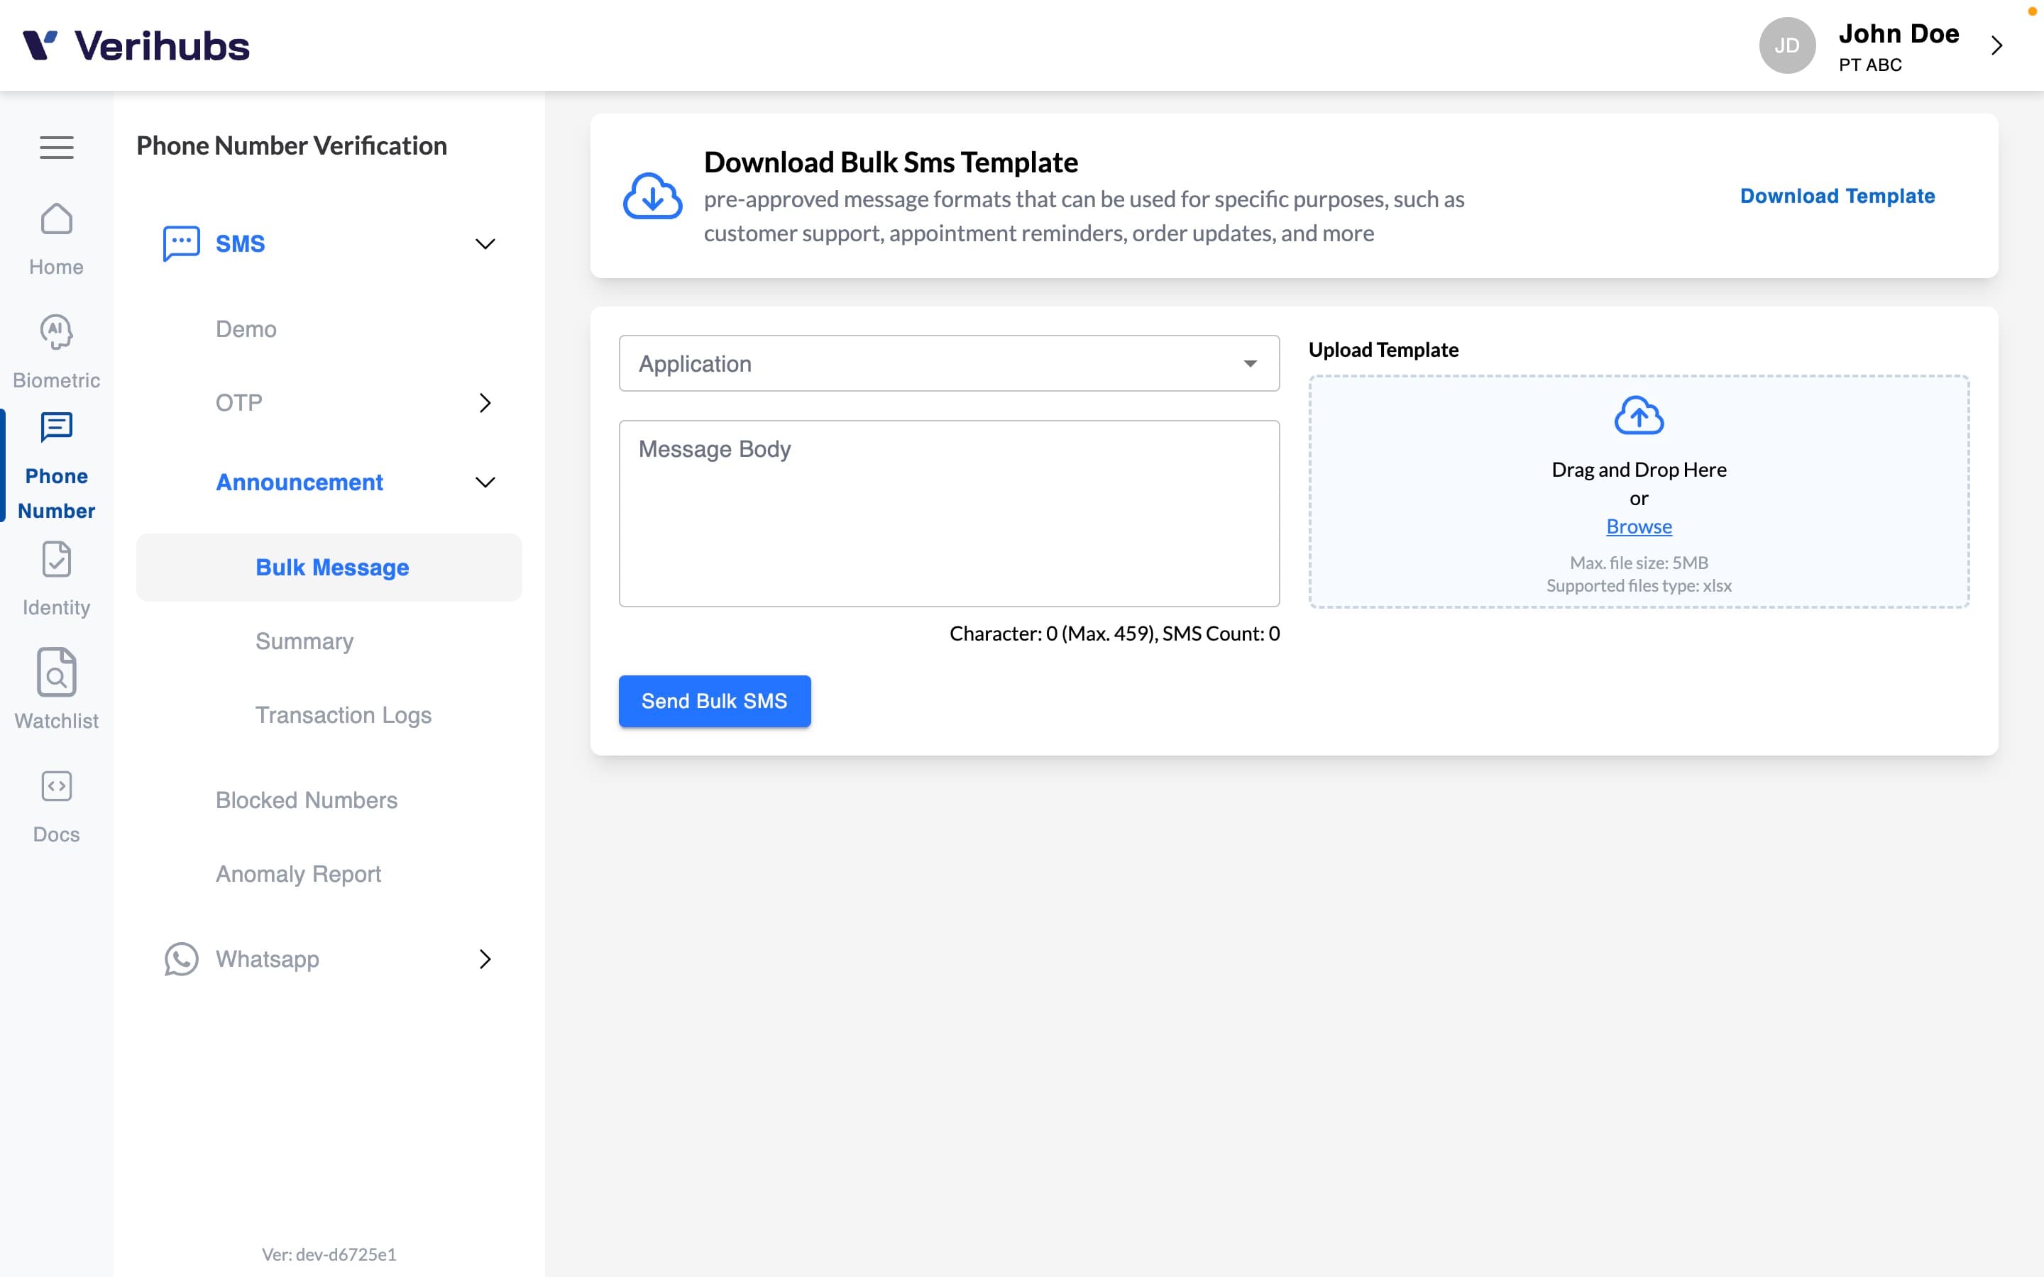
Task: Click the Drag and Drop upload area
Action: pos(1639,492)
